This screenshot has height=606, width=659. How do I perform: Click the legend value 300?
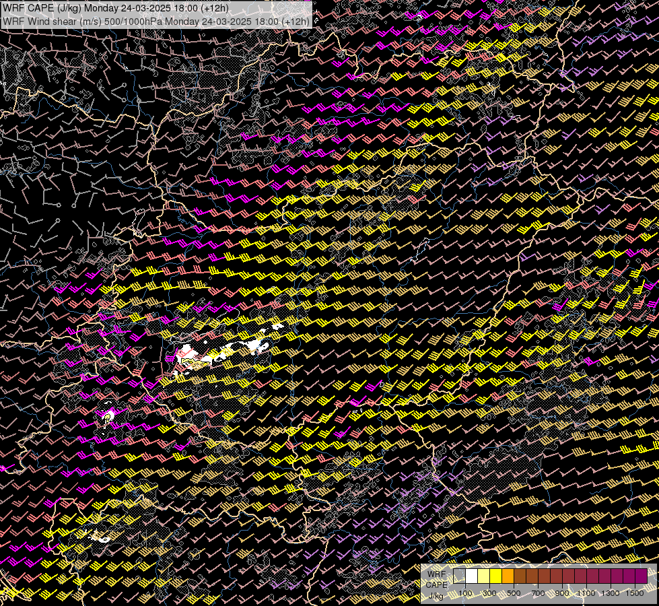(x=489, y=593)
